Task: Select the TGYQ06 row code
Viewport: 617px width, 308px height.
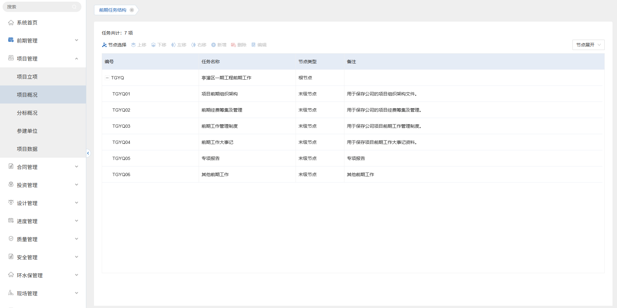Action: coord(121,174)
